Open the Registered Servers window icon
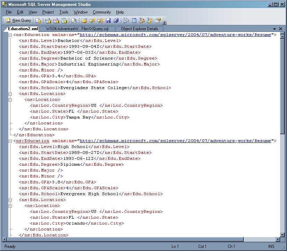This screenshot has width=287, height=251. pyautogui.click(x=126, y=20)
